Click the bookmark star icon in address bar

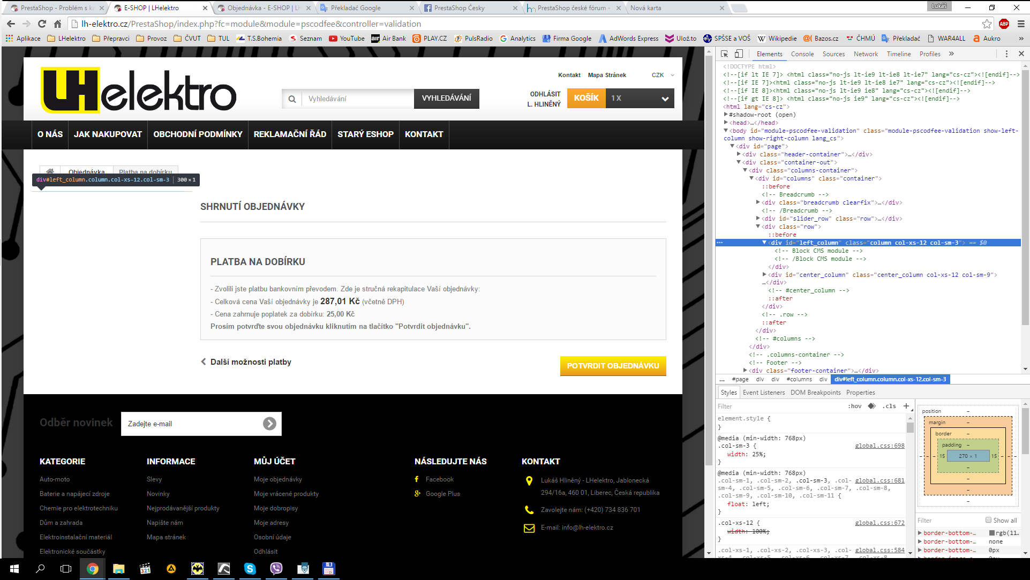tap(987, 24)
